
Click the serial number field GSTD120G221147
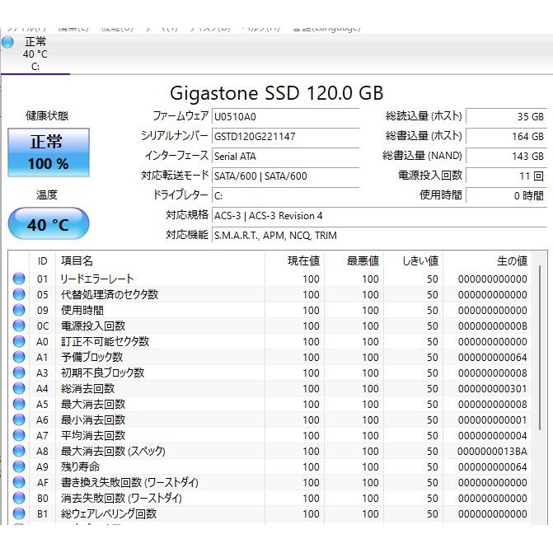click(284, 136)
